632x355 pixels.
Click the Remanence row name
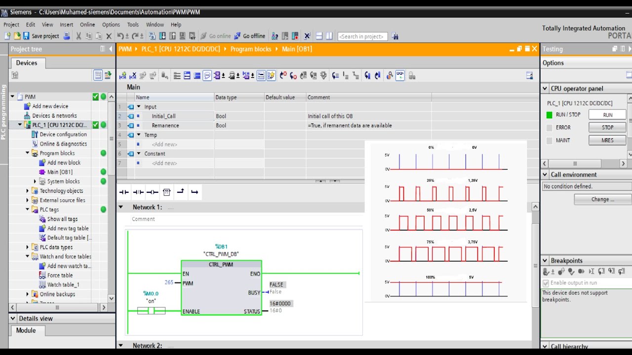pyautogui.click(x=165, y=125)
